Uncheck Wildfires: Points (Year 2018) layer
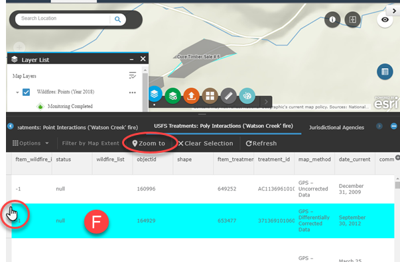The height and width of the screenshot is (262, 400). click(27, 92)
